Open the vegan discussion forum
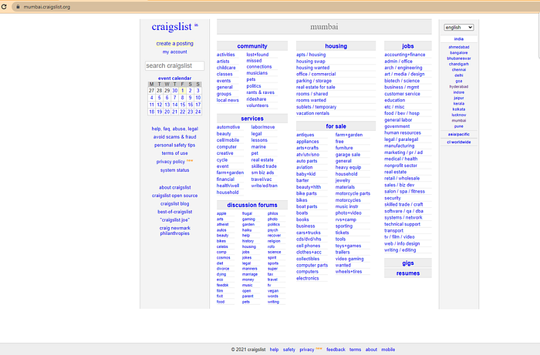 (x=273, y=291)
